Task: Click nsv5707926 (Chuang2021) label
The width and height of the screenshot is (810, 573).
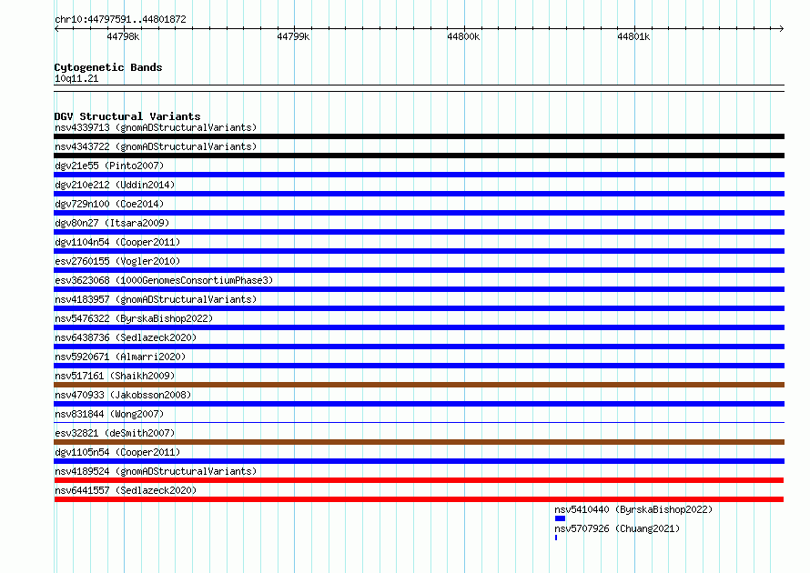Action: (617, 528)
